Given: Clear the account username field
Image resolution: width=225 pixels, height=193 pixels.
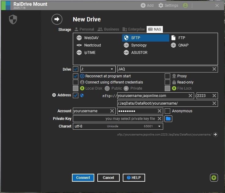Looking at the screenshot, I should [112, 111].
